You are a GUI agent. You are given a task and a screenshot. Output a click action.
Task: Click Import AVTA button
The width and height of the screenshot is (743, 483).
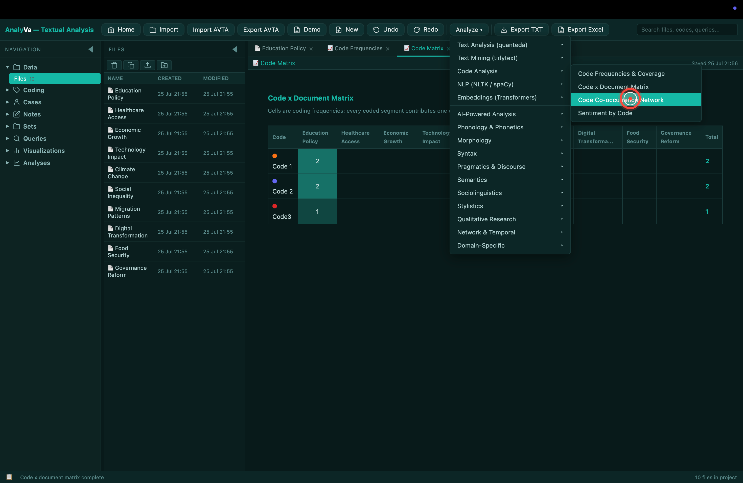pos(211,30)
